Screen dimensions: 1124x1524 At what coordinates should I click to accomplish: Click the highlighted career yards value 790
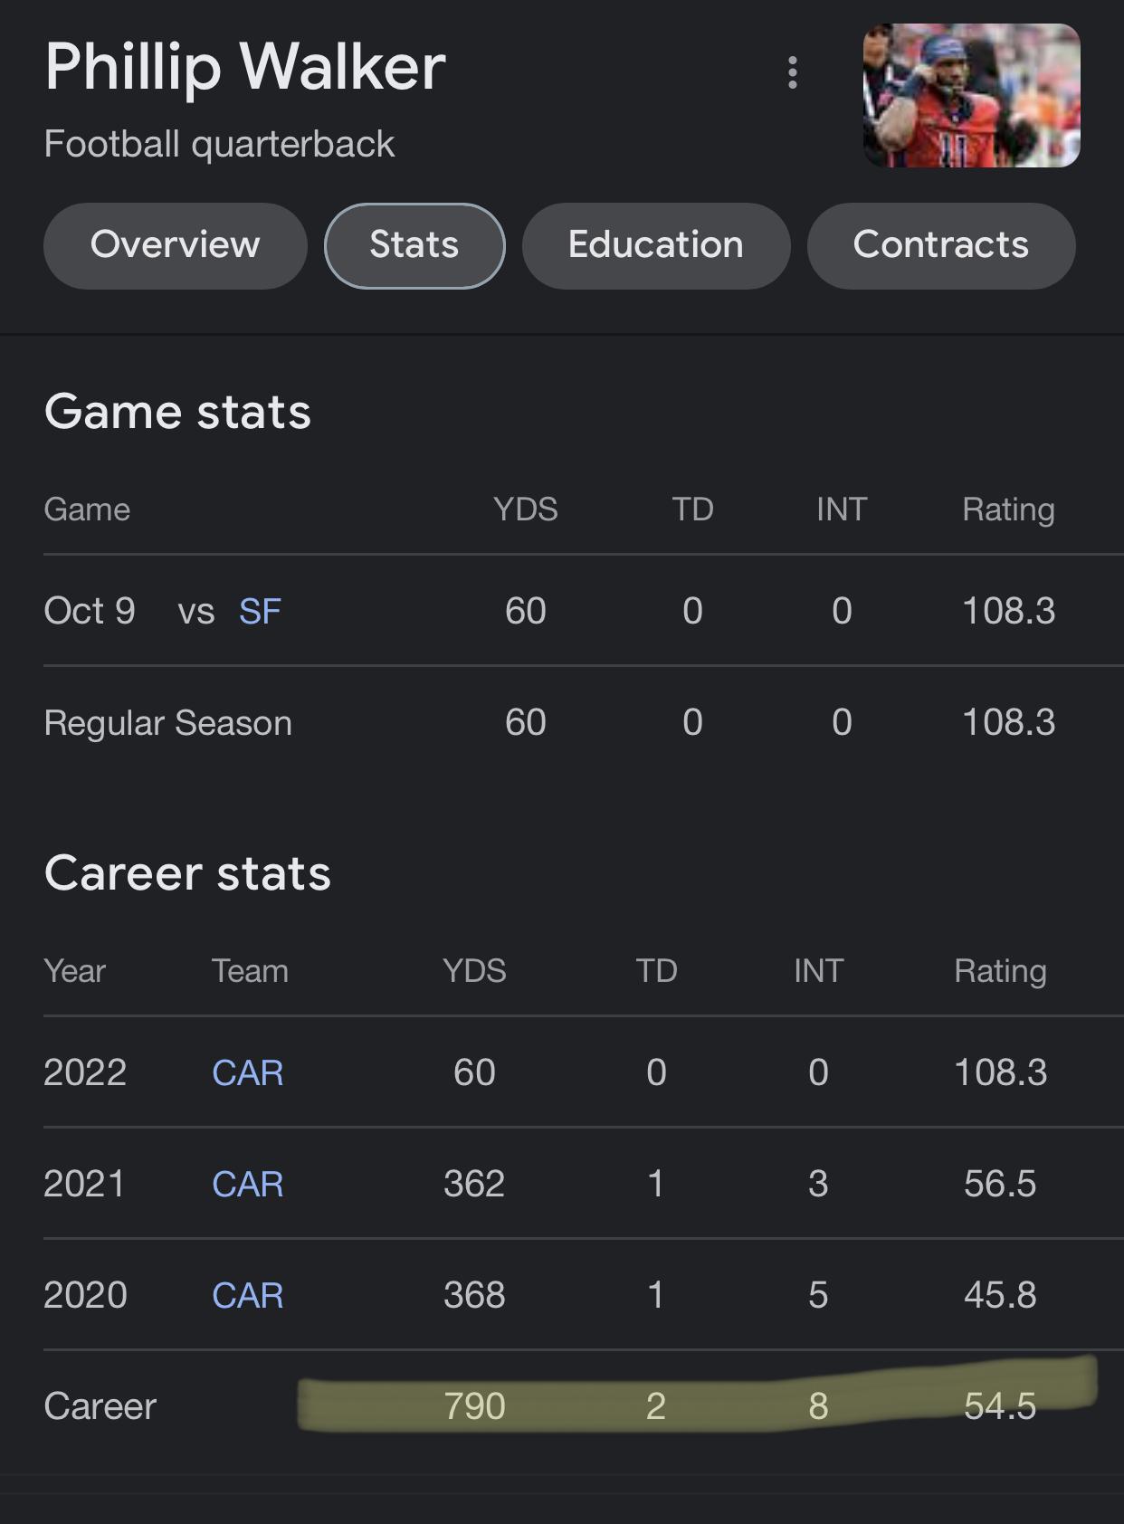[474, 1406]
